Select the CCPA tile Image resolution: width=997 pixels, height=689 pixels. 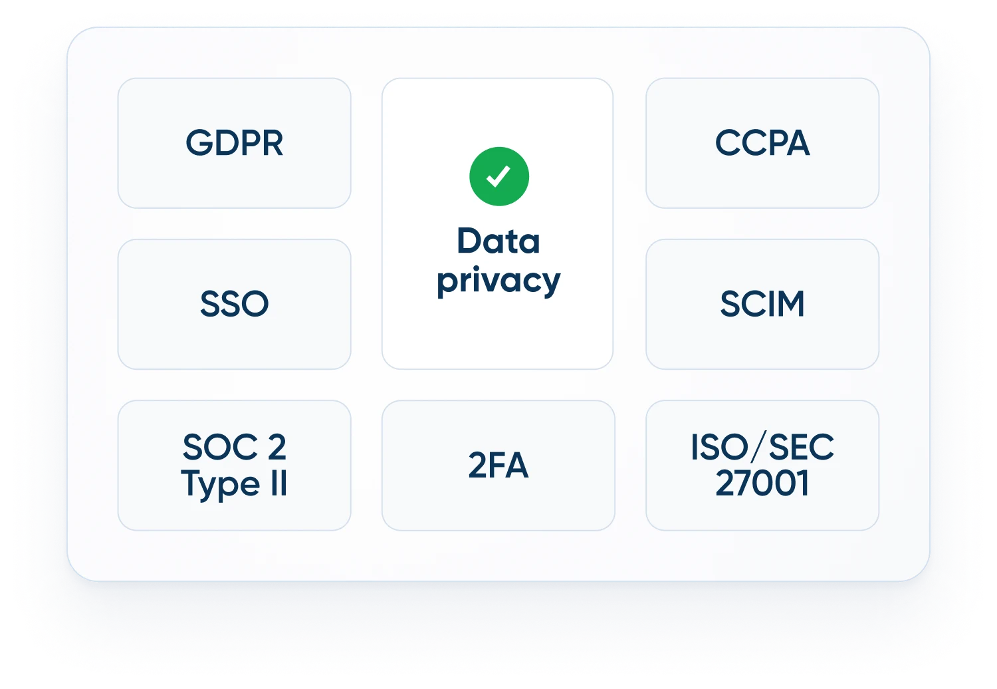(x=762, y=143)
